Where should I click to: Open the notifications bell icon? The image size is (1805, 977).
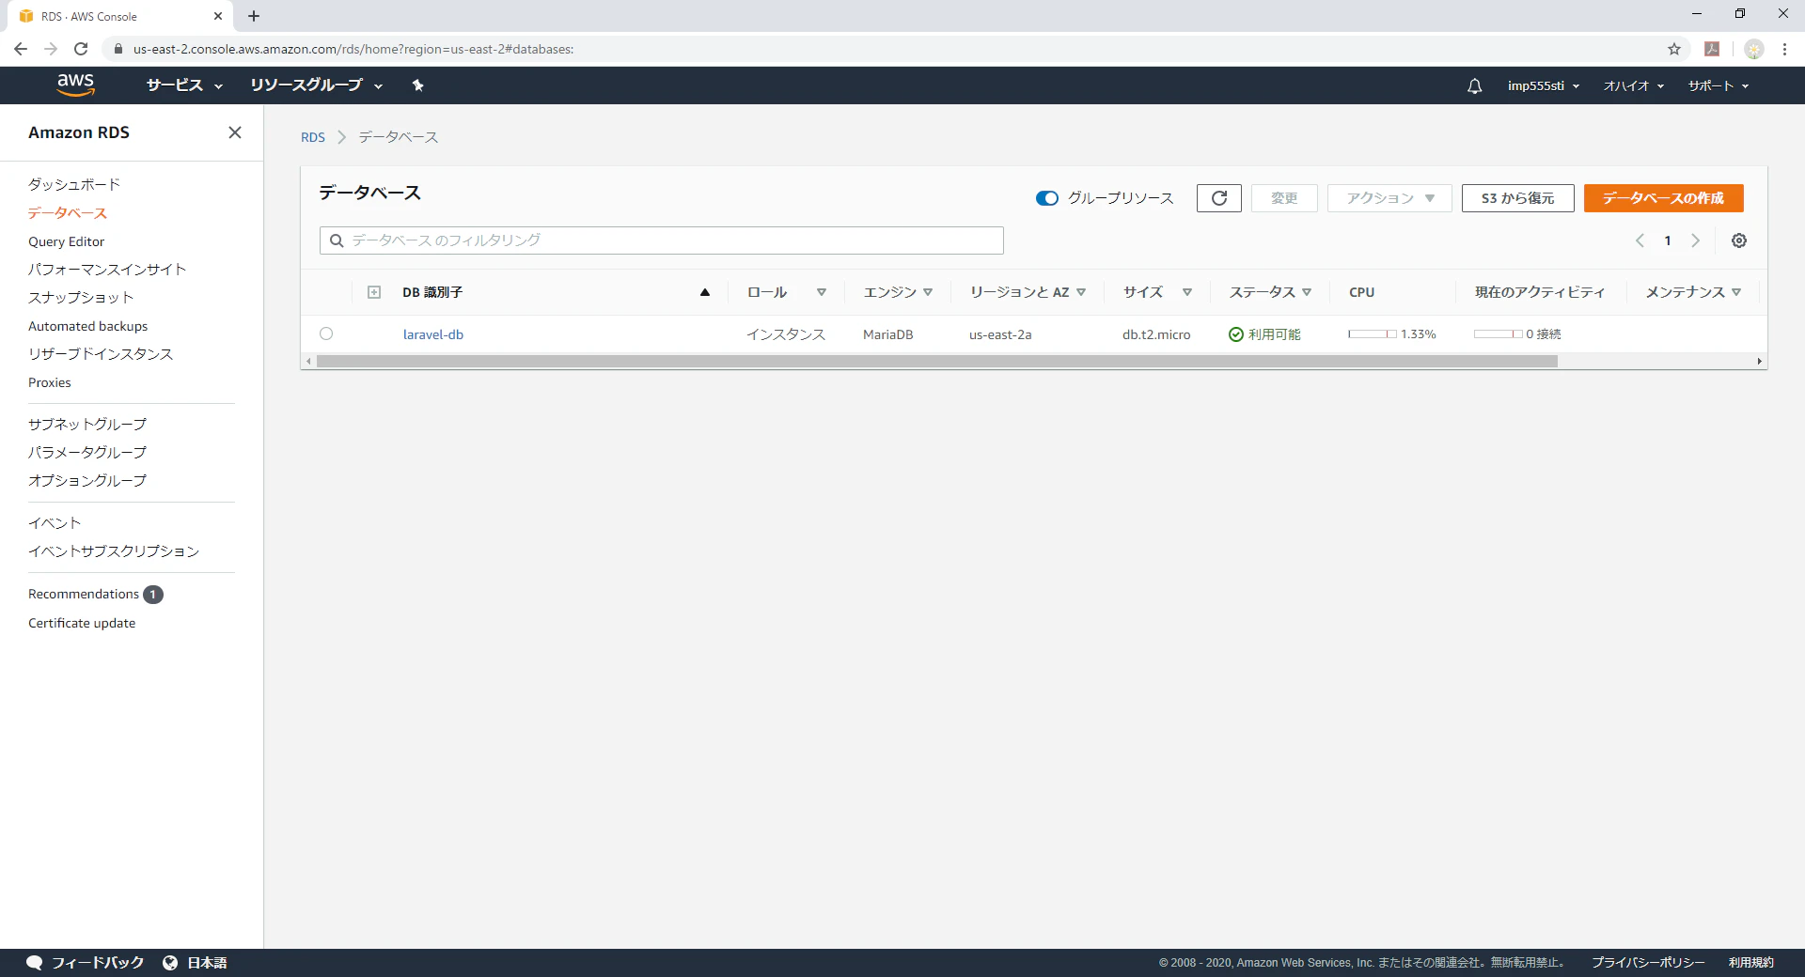tap(1474, 85)
